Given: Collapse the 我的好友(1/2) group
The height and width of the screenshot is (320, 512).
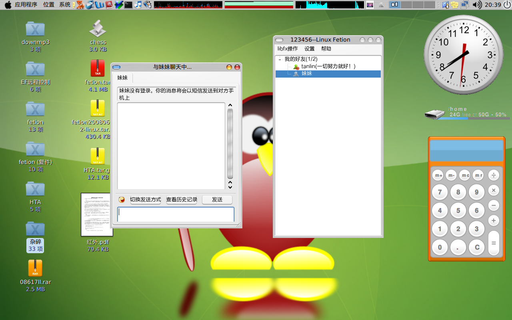Looking at the screenshot, I should (280, 59).
